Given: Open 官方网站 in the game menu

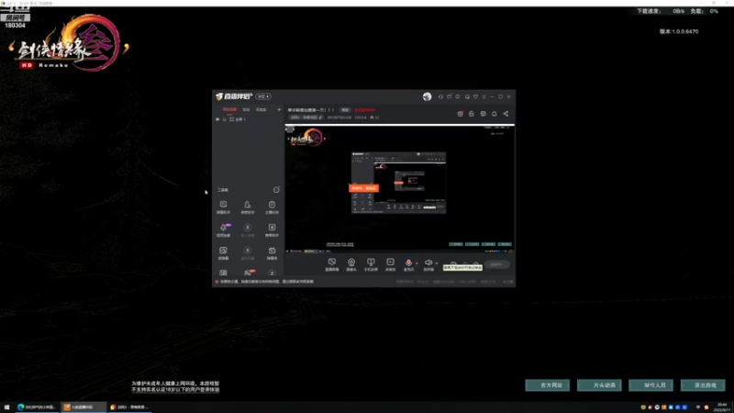Looking at the screenshot, I should (x=547, y=385).
